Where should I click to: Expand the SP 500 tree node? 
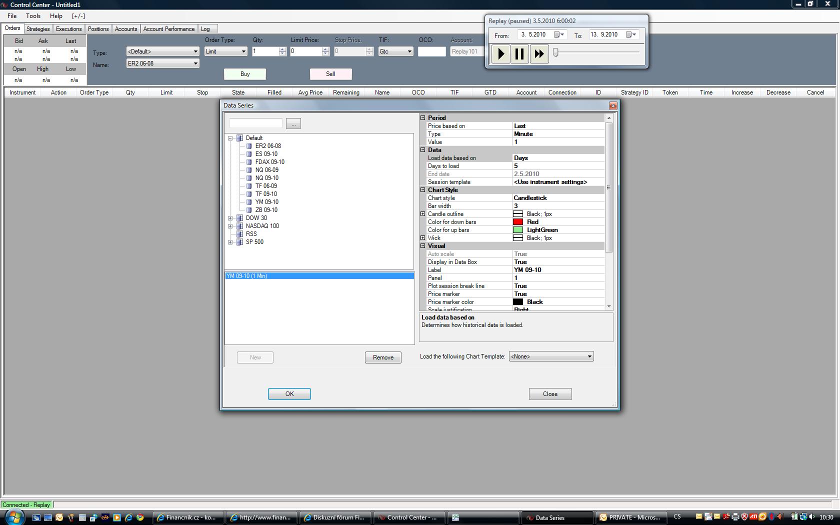[x=230, y=242]
